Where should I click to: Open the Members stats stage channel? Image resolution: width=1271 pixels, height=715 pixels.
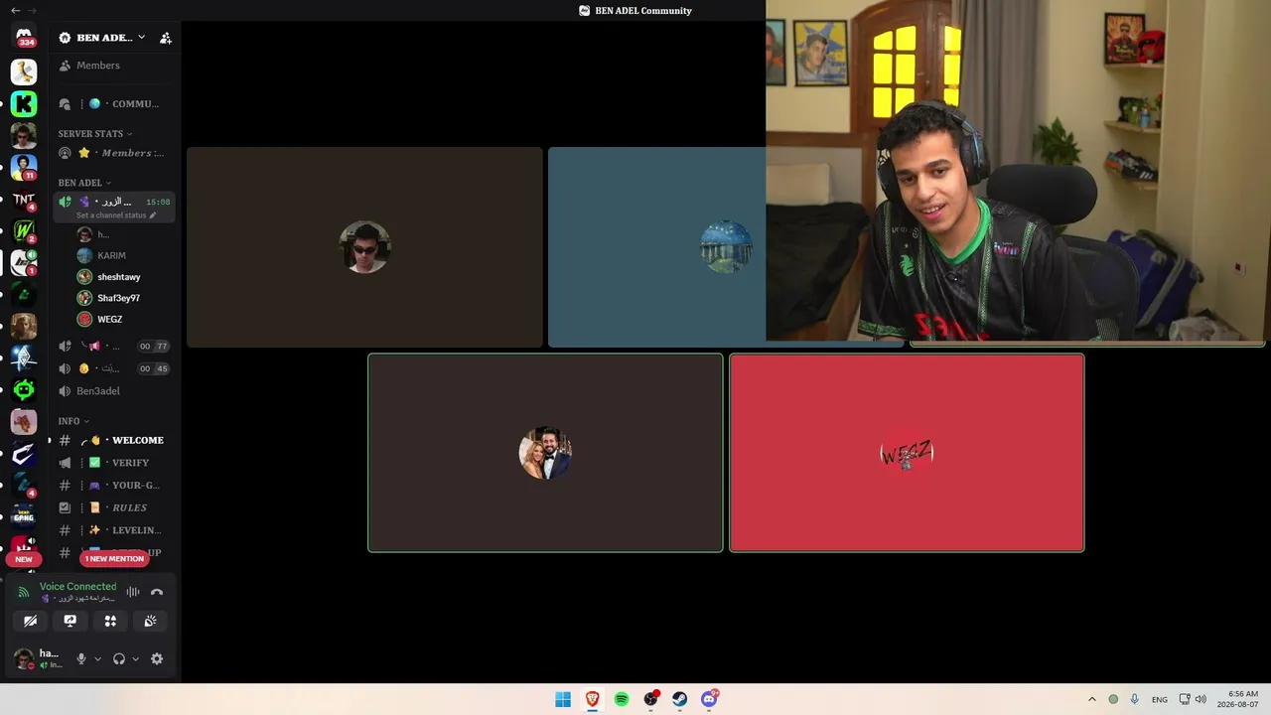[114, 153]
